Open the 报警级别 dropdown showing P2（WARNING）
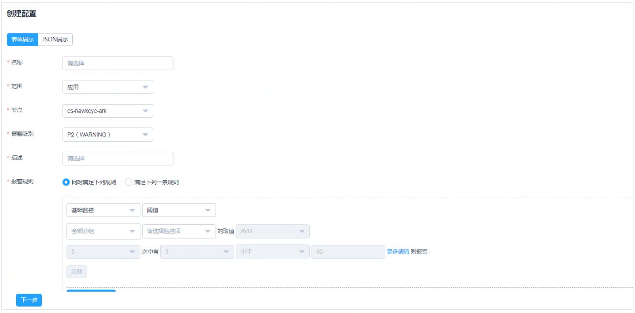 point(107,134)
